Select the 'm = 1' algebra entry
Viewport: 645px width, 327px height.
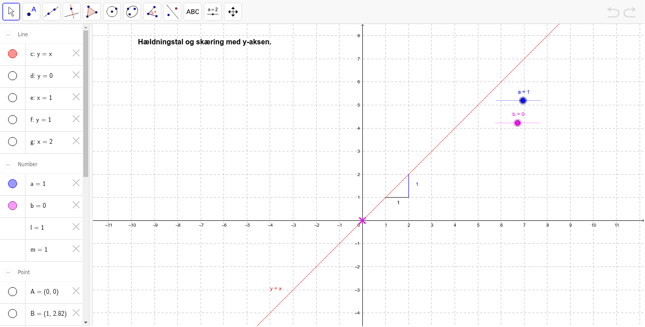39,250
